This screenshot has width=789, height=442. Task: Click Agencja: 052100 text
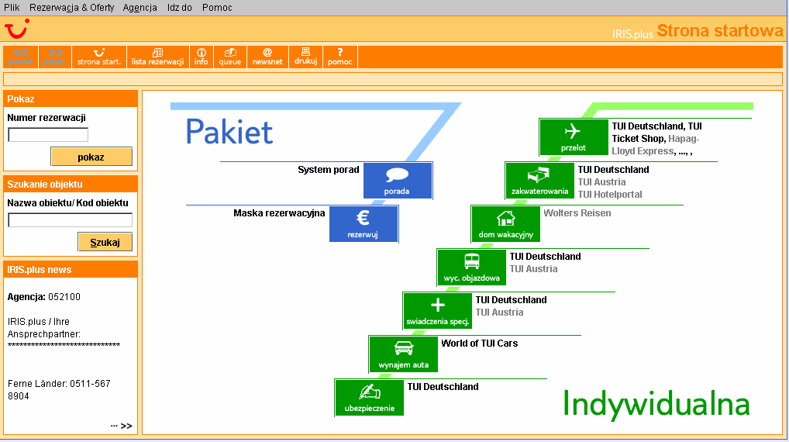point(43,297)
